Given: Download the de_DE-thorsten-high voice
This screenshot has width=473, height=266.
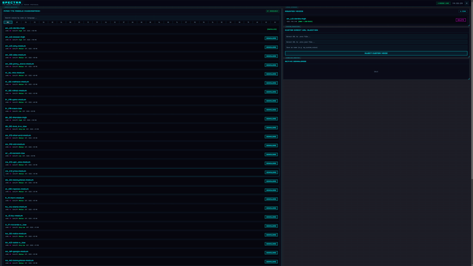Looking at the screenshot, I should click(271, 119).
